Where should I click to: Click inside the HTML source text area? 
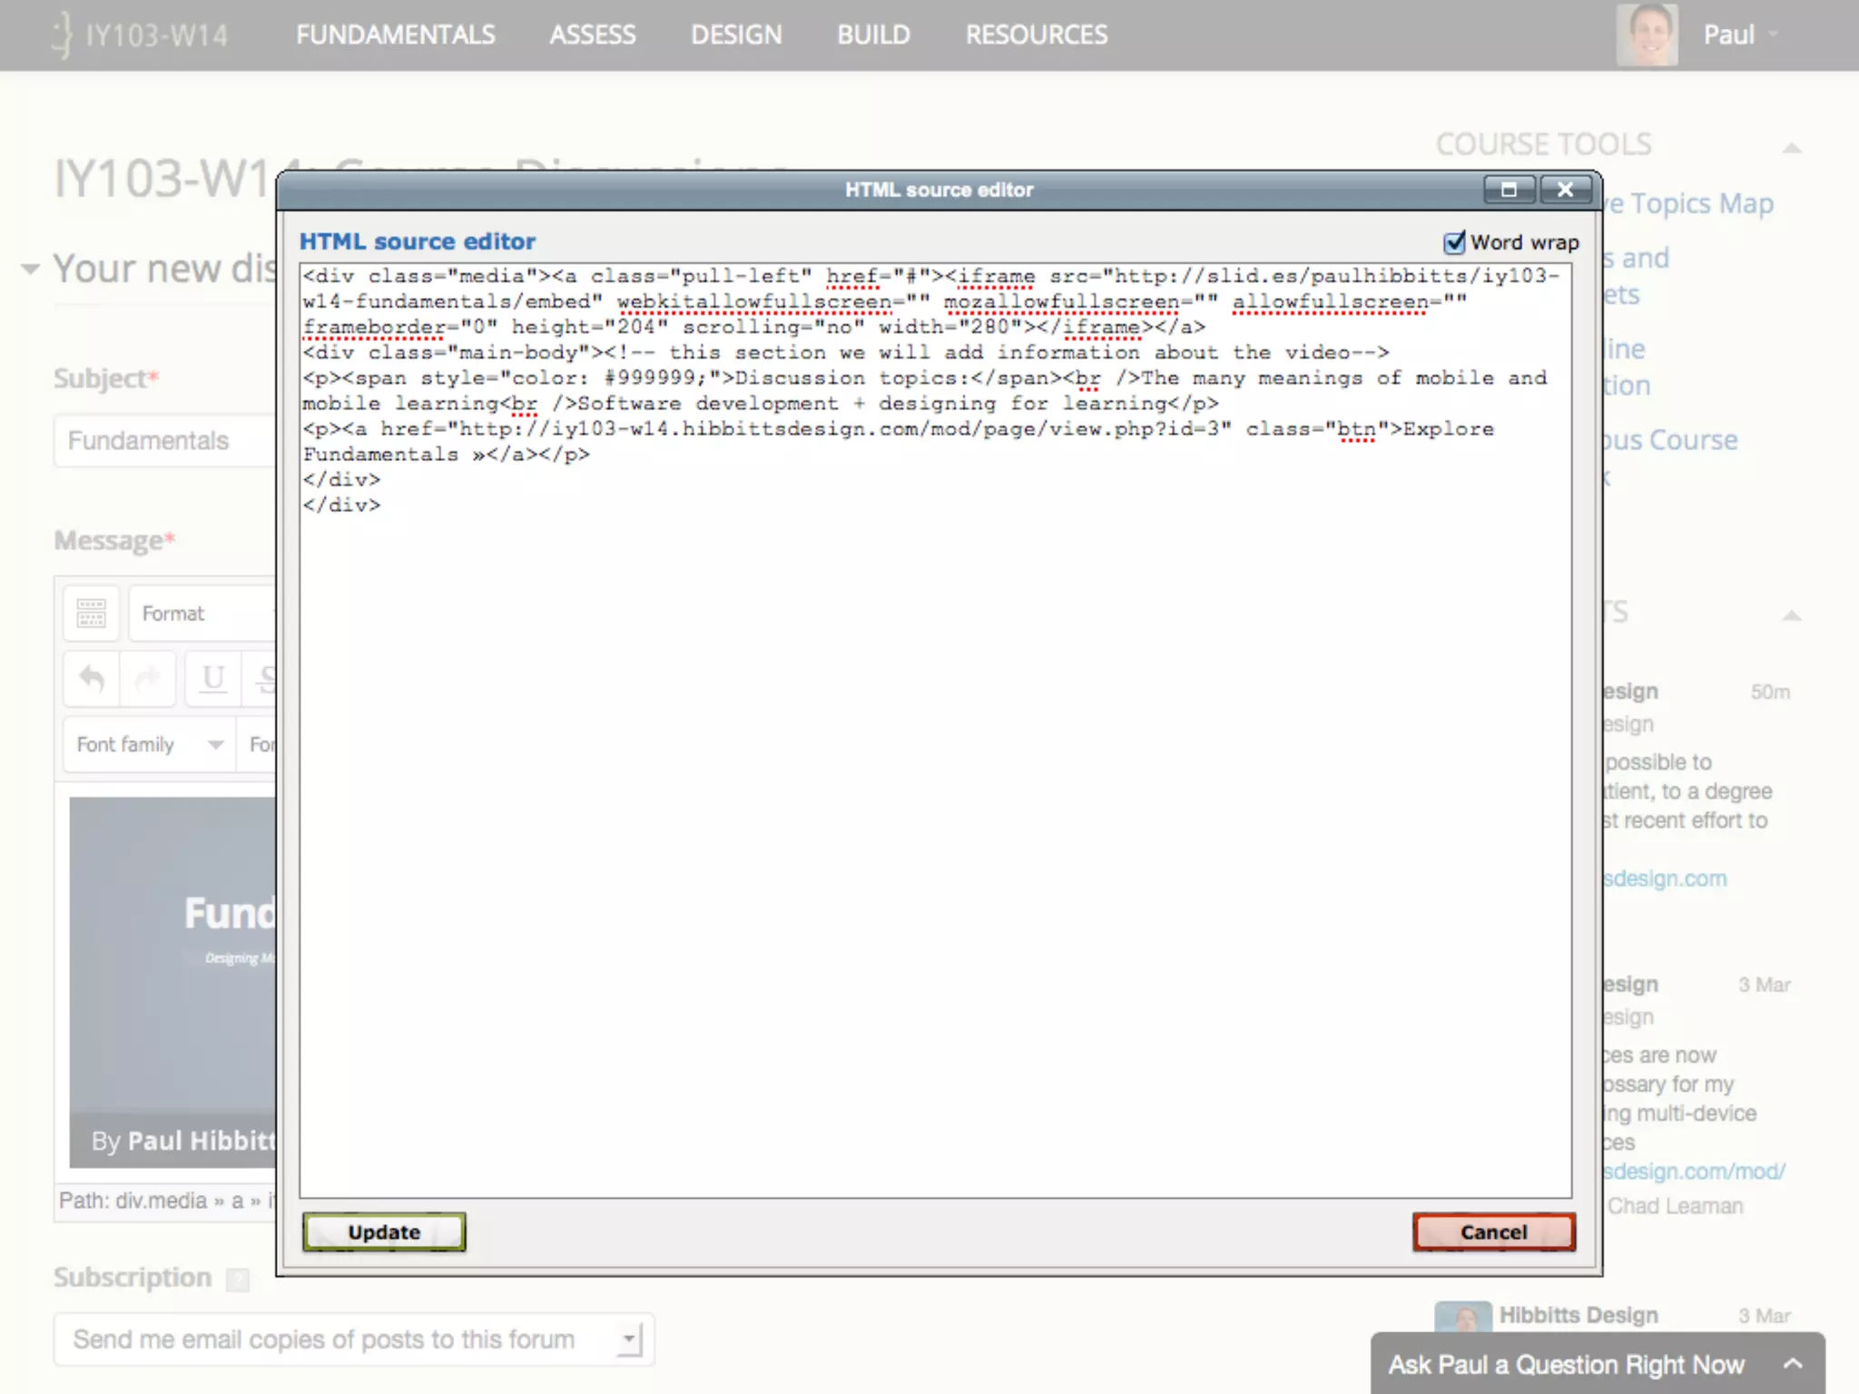[935, 817]
